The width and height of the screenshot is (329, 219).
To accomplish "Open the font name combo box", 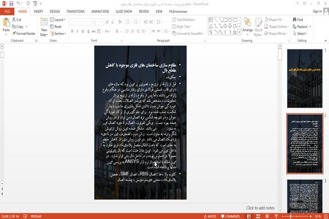I will point(82,22).
